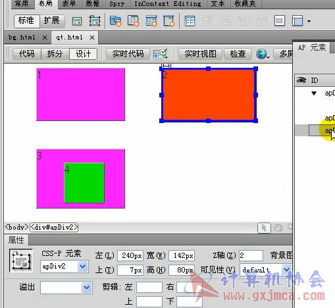Image resolution: width=335 pixels, height=308 pixels.
Task: Click the Insert Div Tag icon
Action: [77, 21]
